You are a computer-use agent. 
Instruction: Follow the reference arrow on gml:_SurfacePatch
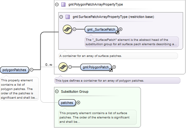pos(117,32)
